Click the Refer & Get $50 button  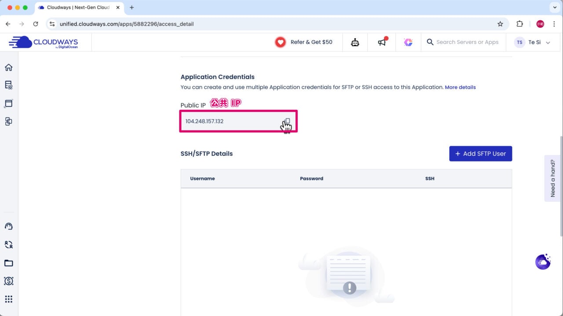coord(303,42)
